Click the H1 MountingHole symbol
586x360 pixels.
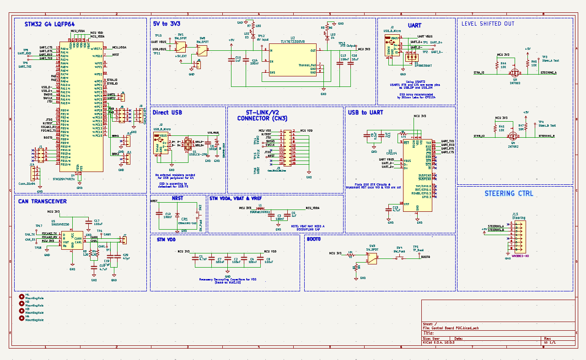point(21,296)
